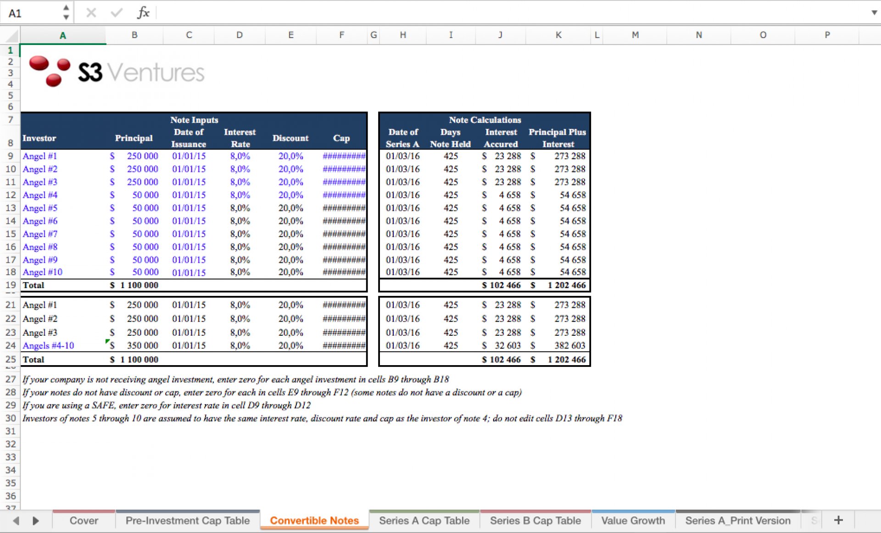
Task: Open the Value Growth sheet tab
Action: tap(633, 521)
